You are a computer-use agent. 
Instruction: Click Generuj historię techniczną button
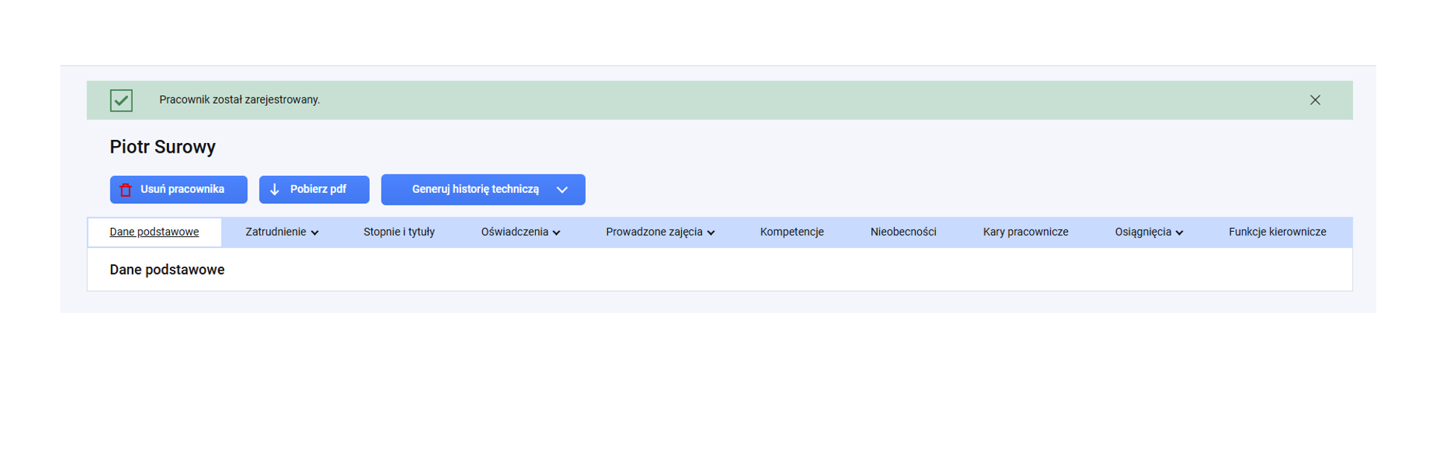tap(483, 189)
